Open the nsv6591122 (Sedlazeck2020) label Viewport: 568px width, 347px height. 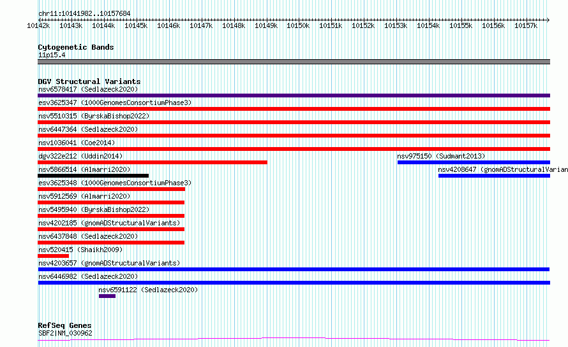148,290
